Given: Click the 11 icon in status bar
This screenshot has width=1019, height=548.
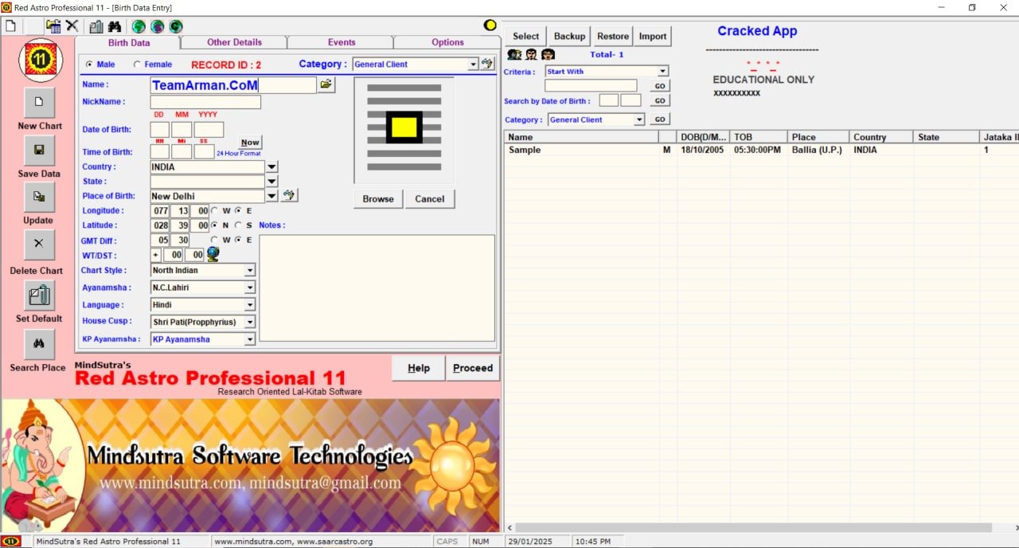Looking at the screenshot, I should (x=11, y=541).
